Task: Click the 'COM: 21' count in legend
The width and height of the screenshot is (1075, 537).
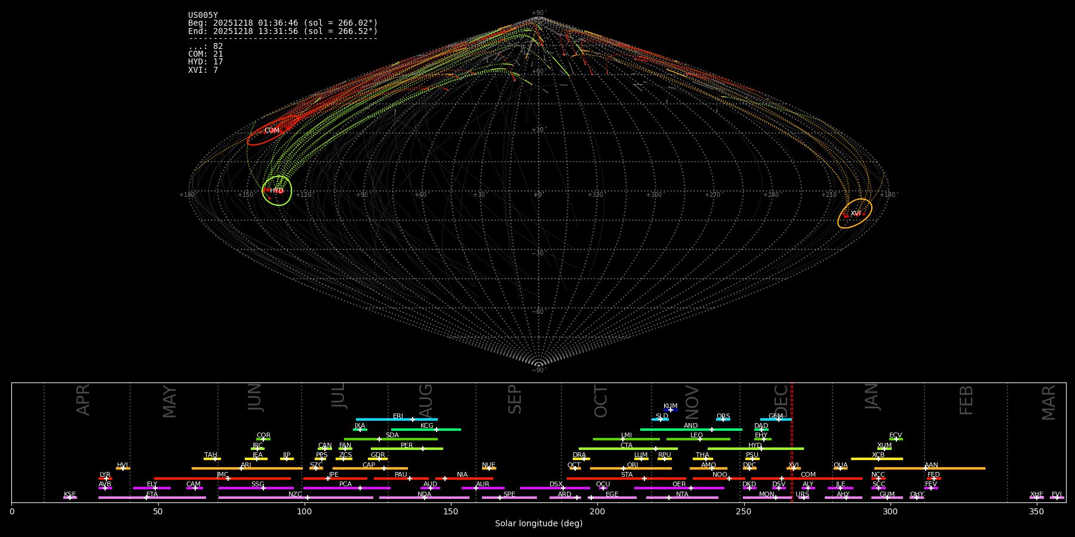Action: tap(205, 54)
